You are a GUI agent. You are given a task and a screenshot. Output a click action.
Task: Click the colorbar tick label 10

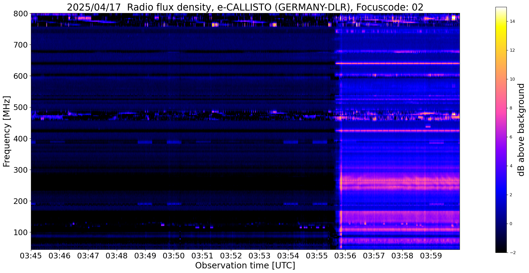click(512, 79)
